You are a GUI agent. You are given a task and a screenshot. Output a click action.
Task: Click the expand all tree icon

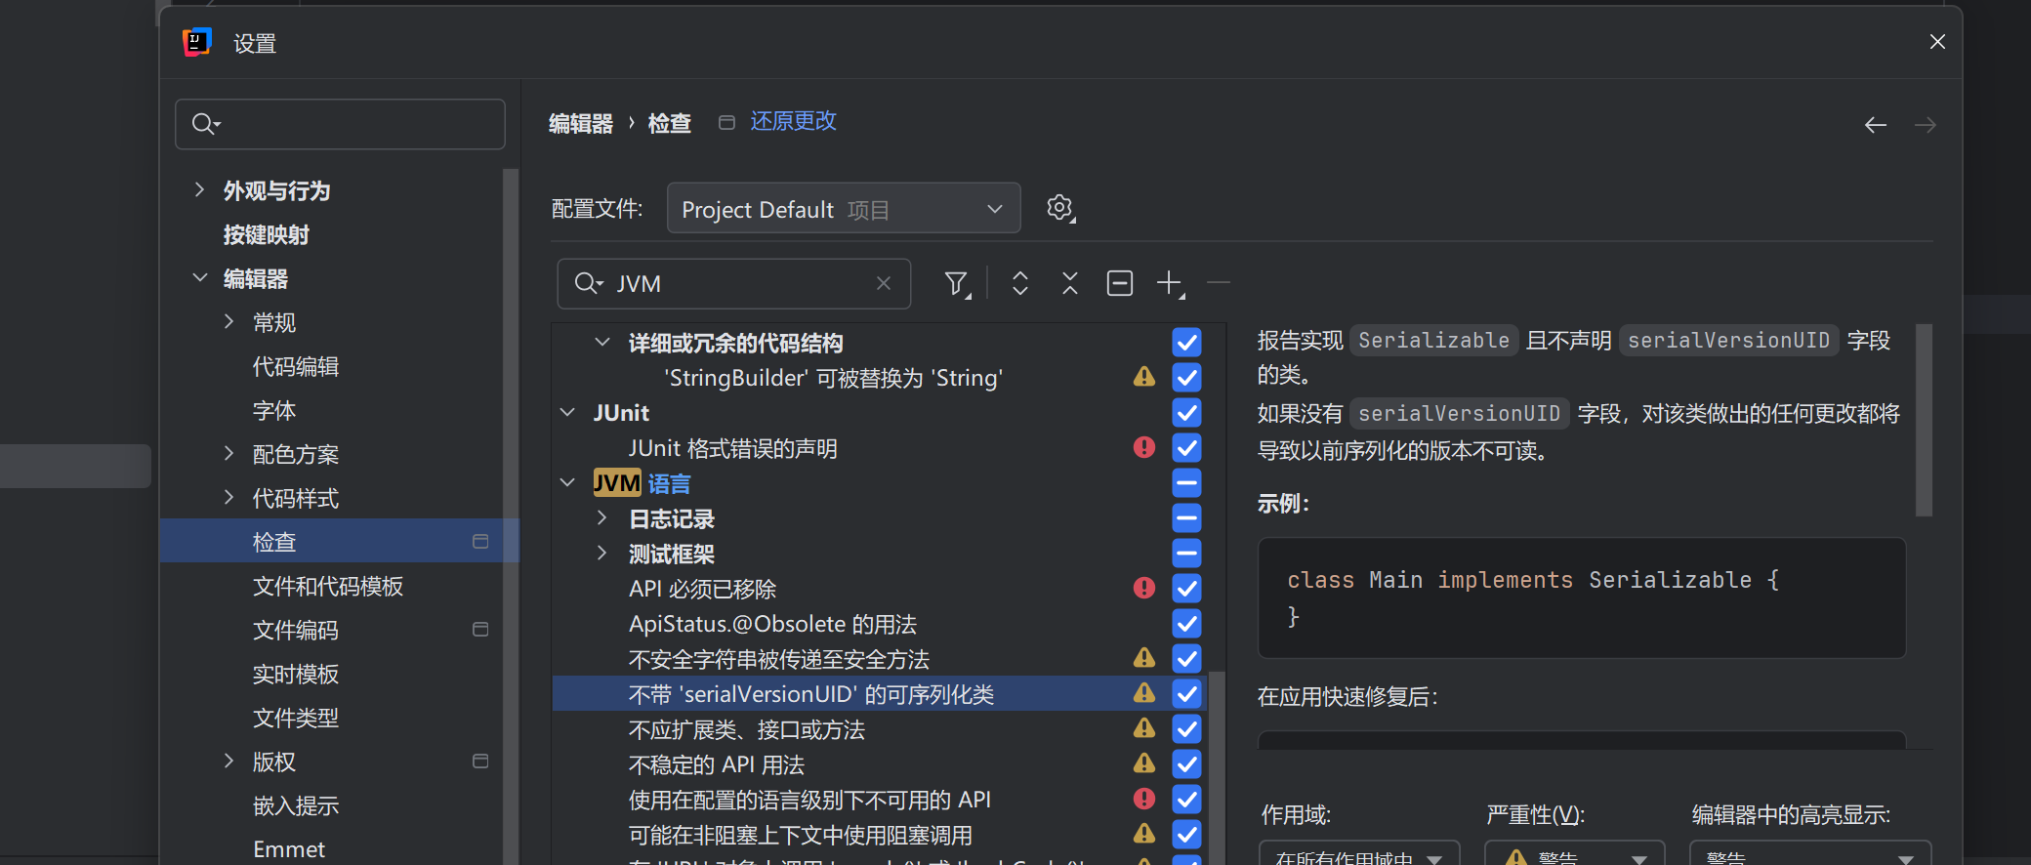pos(1019,283)
